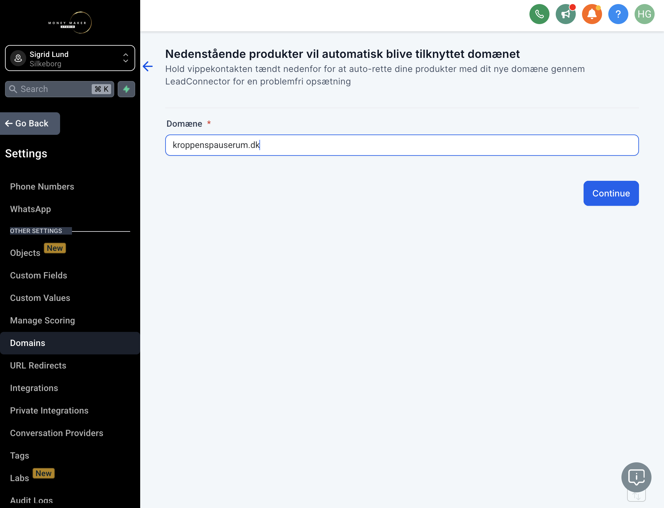Open the chat feedback bubble icon
The image size is (664, 508).
(x=636, y=477)
